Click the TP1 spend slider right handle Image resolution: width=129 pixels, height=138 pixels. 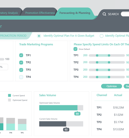coord(109,55)
